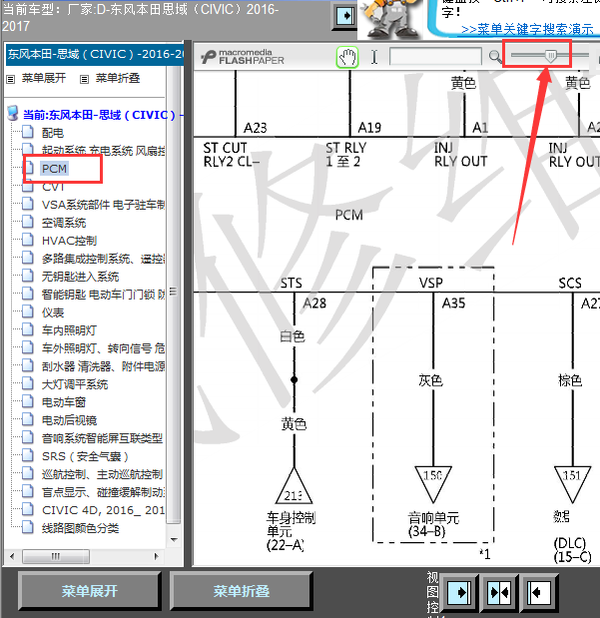This screenshot has width=600, height=618.
Task: Click the magnifier search icon in FlashPaper toolbar
Action: [494, 57]
